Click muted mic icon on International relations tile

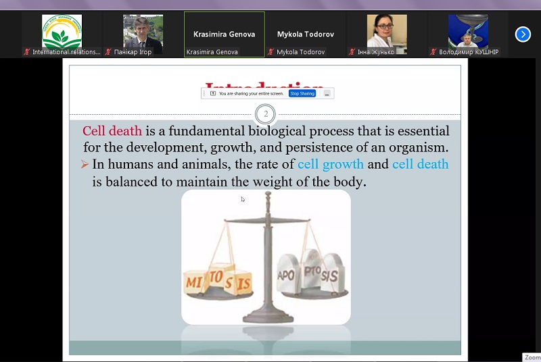27,52
